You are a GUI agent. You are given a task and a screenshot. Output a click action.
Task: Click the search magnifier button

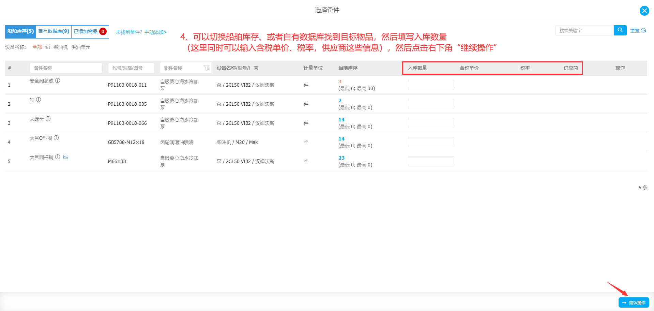tap(620, 30)
